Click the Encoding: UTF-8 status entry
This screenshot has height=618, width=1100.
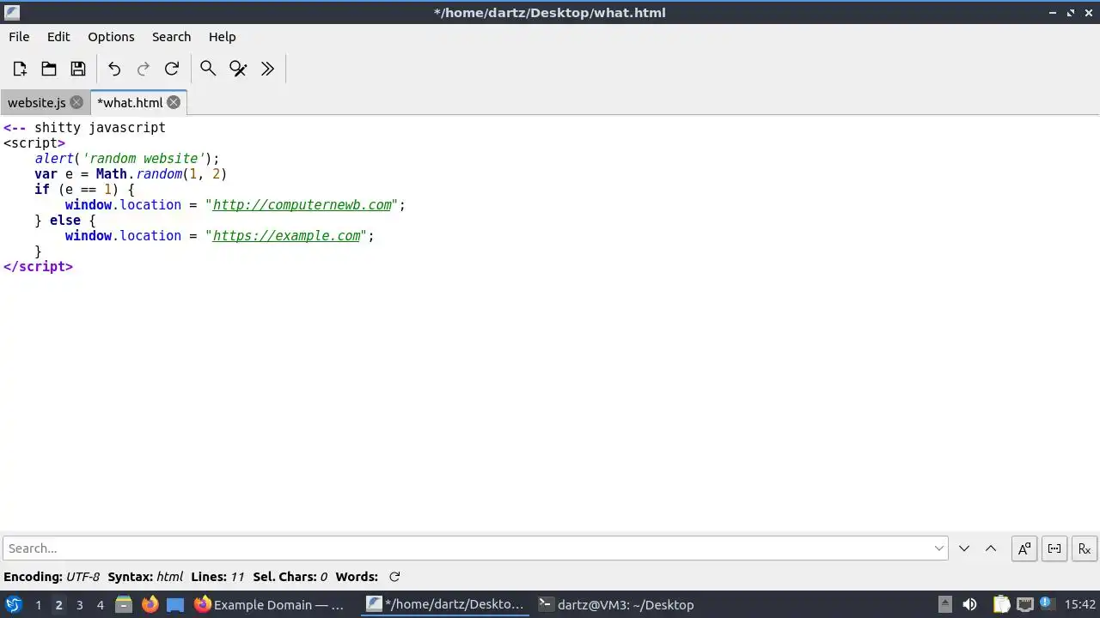tap(52, 577)
